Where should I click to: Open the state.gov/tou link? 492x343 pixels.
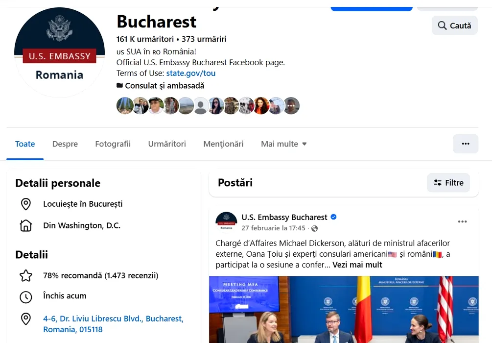tap(191, 73)
